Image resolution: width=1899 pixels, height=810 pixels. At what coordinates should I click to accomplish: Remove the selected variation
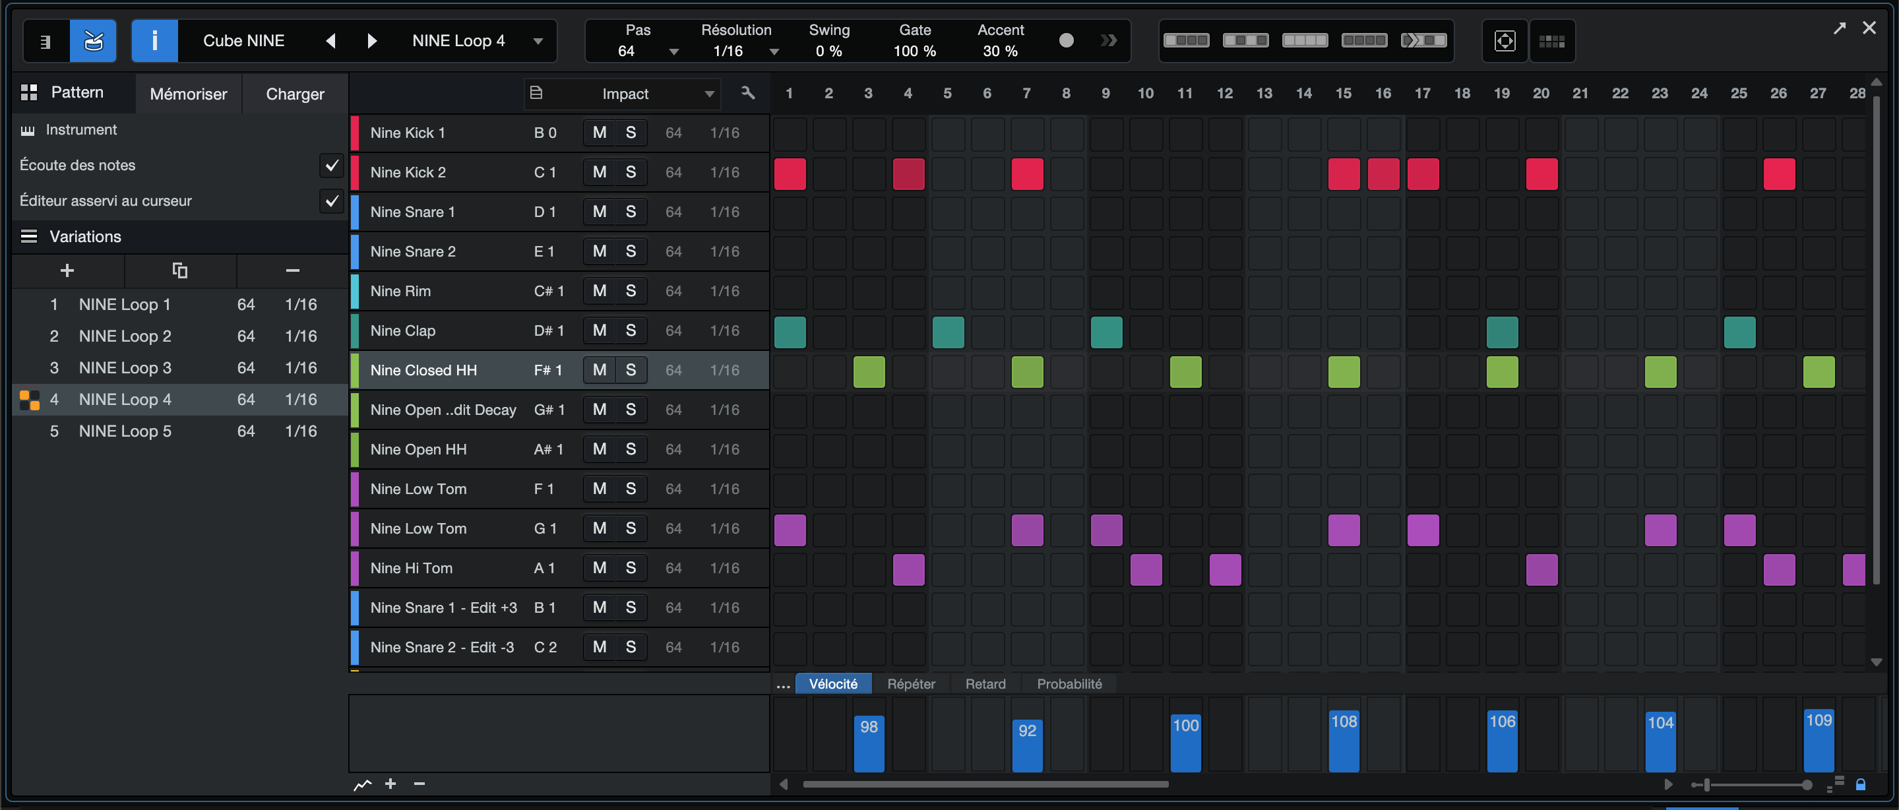click(x=293, y=270)
